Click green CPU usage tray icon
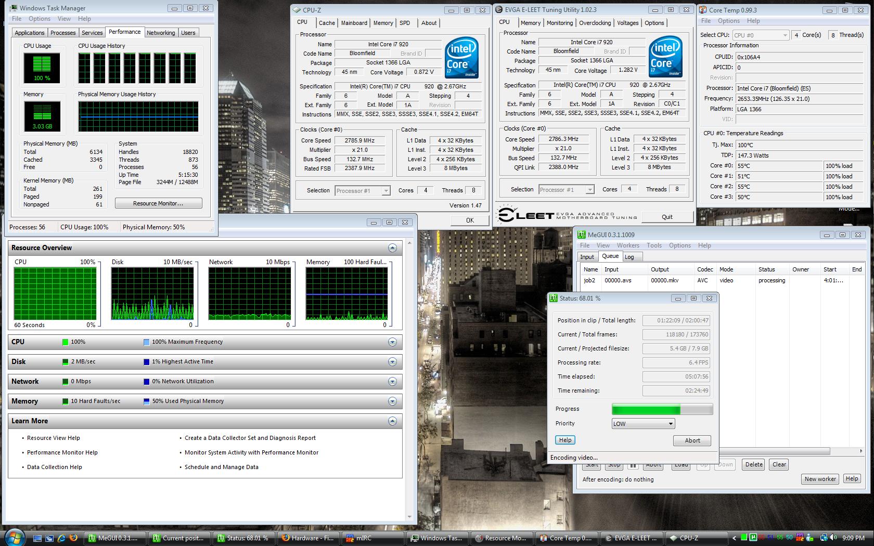 (x=744, y=538)
